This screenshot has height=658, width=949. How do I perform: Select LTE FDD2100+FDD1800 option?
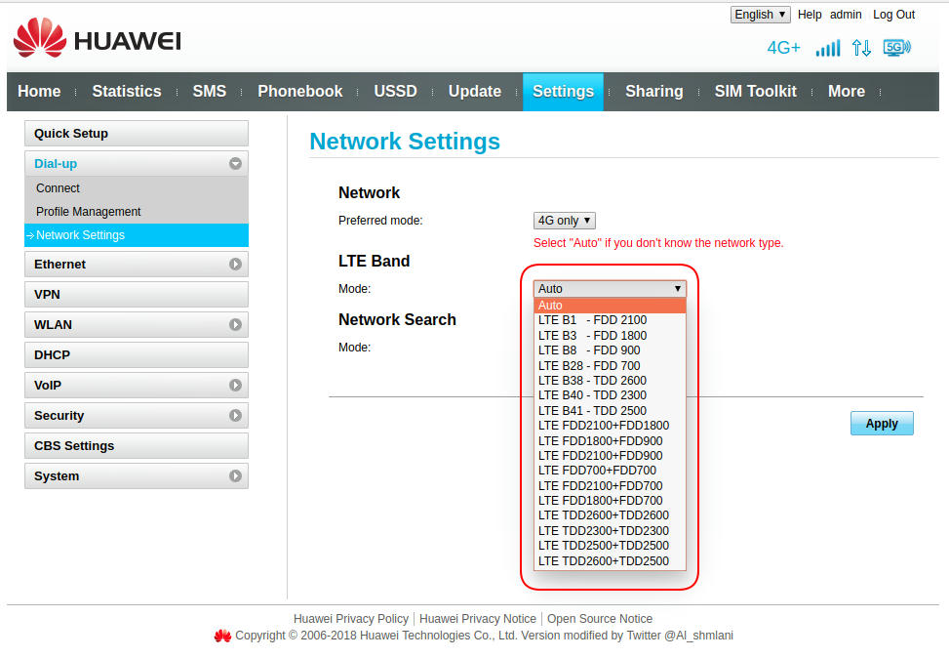610,426
